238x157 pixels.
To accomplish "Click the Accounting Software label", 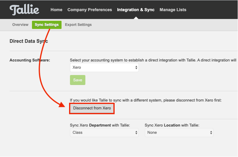I will tap(30, 60).
